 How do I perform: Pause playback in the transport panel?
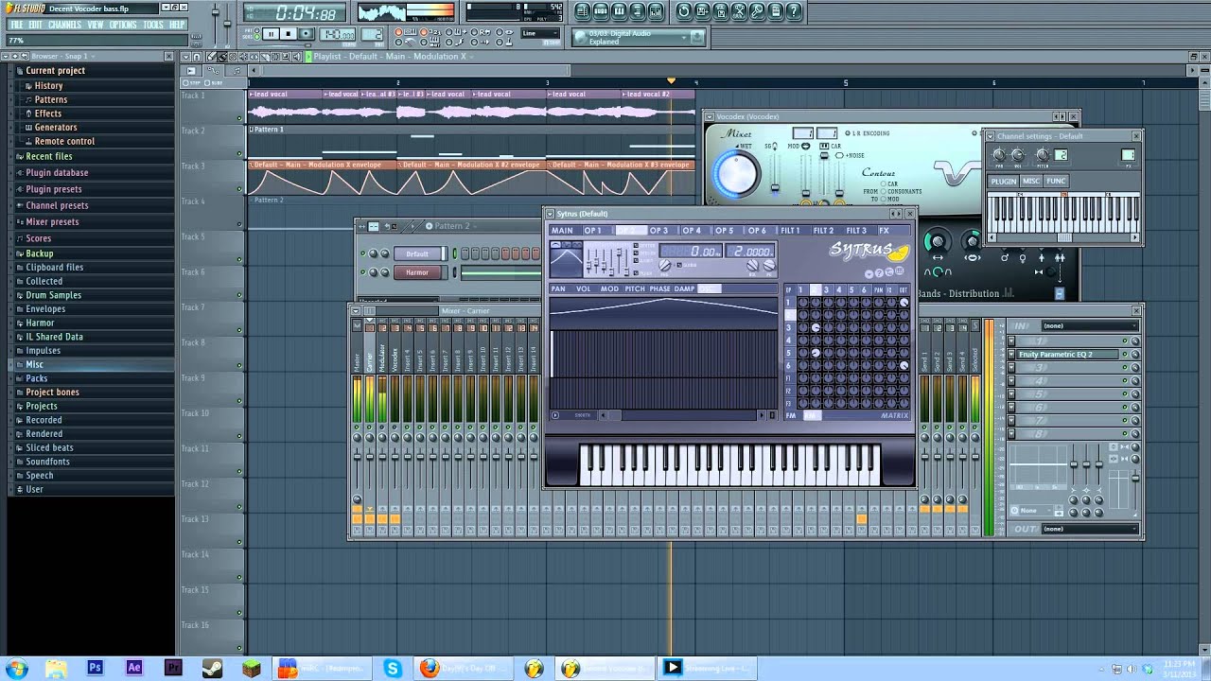tap(271, 33)
